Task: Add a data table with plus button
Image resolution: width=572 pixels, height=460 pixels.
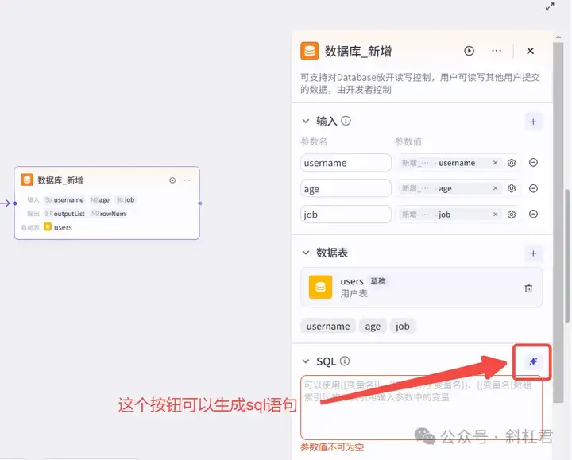Action: click(533, 253)
